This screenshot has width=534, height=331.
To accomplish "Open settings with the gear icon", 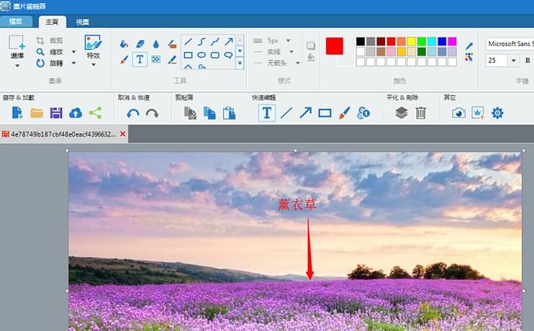I will click(497, 113).
